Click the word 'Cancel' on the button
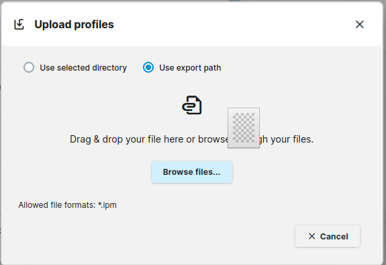The image size is (386, 265). (334, 236)
